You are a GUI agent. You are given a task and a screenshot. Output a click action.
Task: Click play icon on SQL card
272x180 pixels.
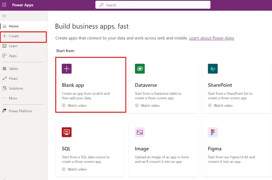click(64, 169)
